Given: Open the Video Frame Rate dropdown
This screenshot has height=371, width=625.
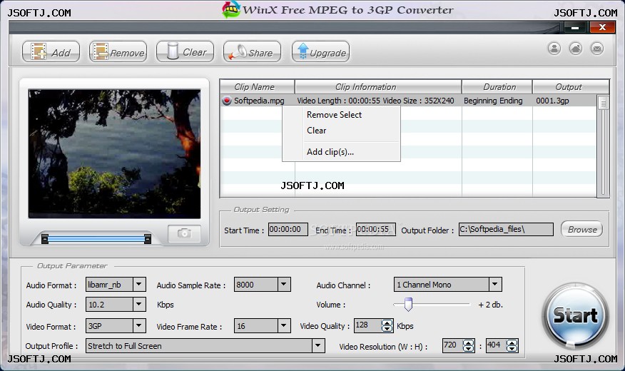Looking at the screenshot, I should click(x=283, y=325).
